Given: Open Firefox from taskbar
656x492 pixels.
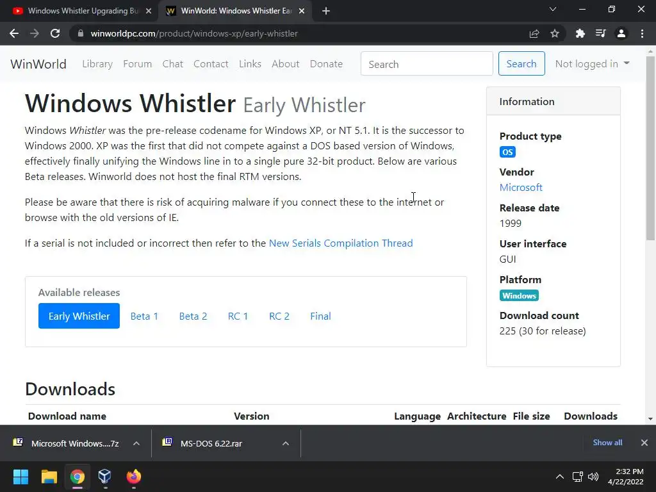Looking at the screenshot, I should (x=133, y=477).
